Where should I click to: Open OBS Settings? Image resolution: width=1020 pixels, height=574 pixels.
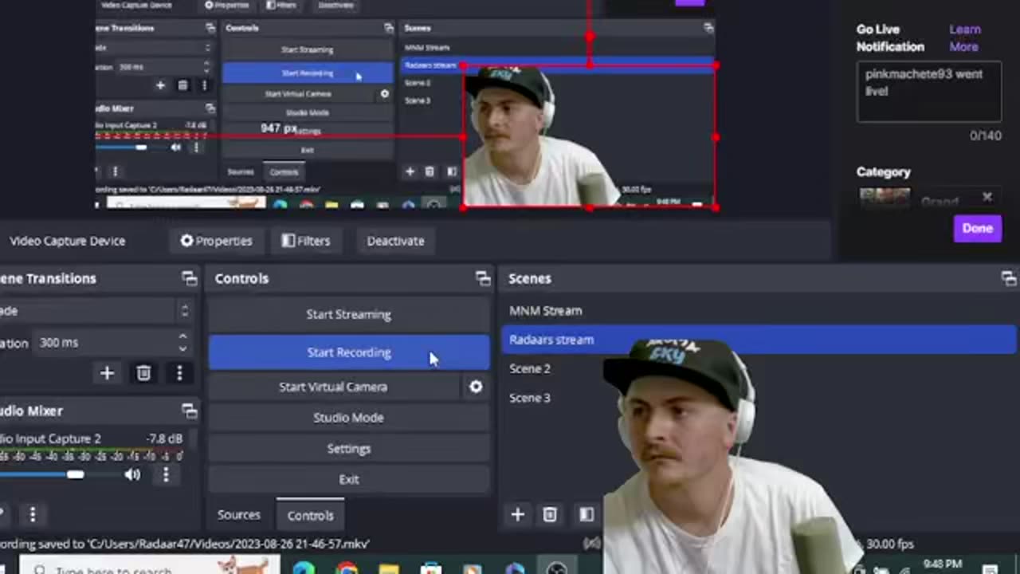pyautogui.click(x=349, y=449)
